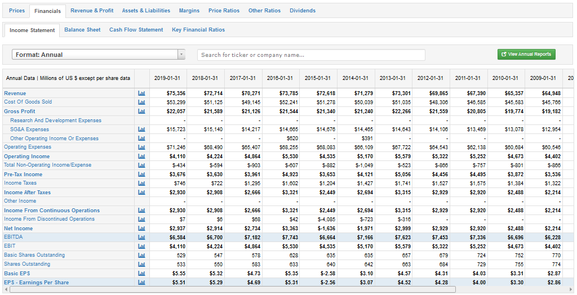Screen dimensions: 577x295
Task: Open the Basic EPS link
Action: [17, 273]
